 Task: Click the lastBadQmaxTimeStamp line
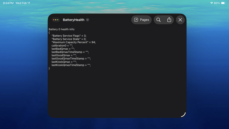(x=70, y=52)
